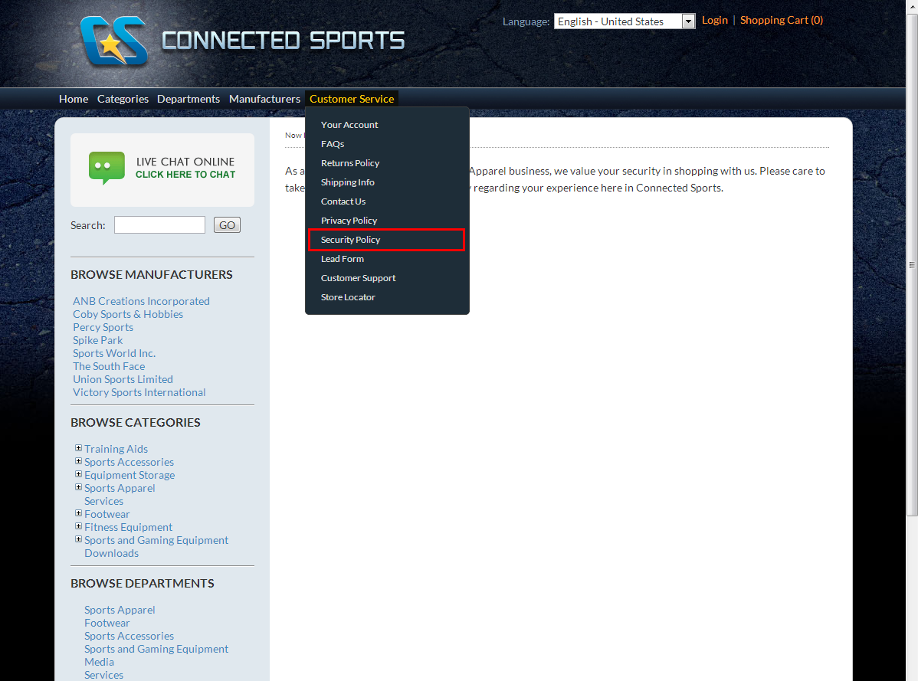Expand the Footwear category node
This screenshot has width=918, height=681.
[78, 513]
